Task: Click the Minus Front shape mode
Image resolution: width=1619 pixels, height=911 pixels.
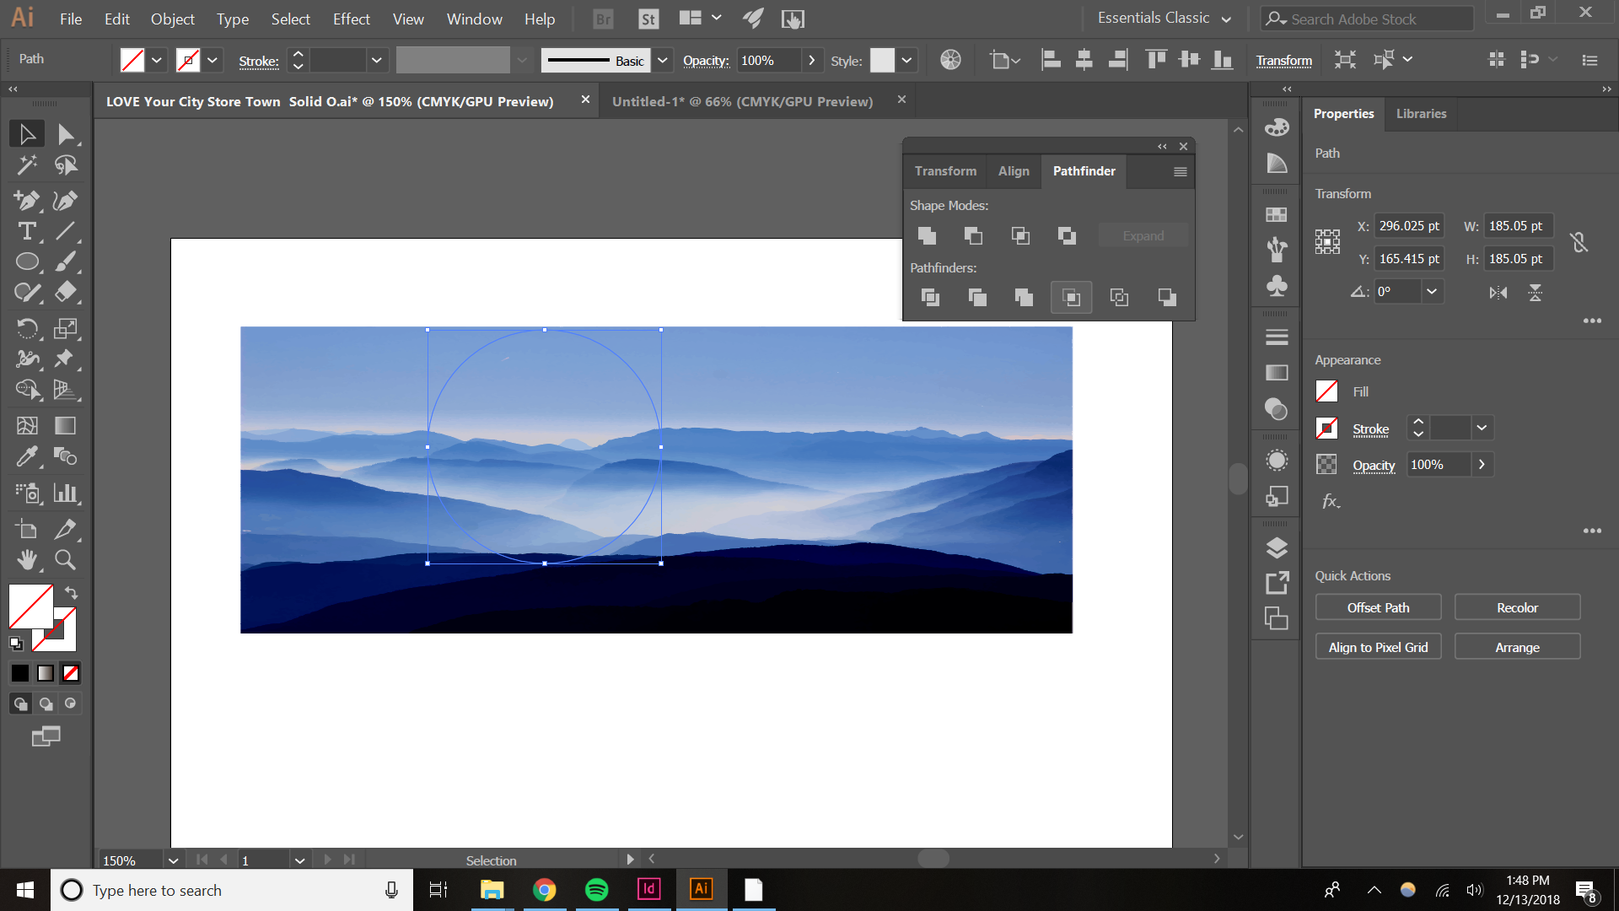Action: coord(973,236)
